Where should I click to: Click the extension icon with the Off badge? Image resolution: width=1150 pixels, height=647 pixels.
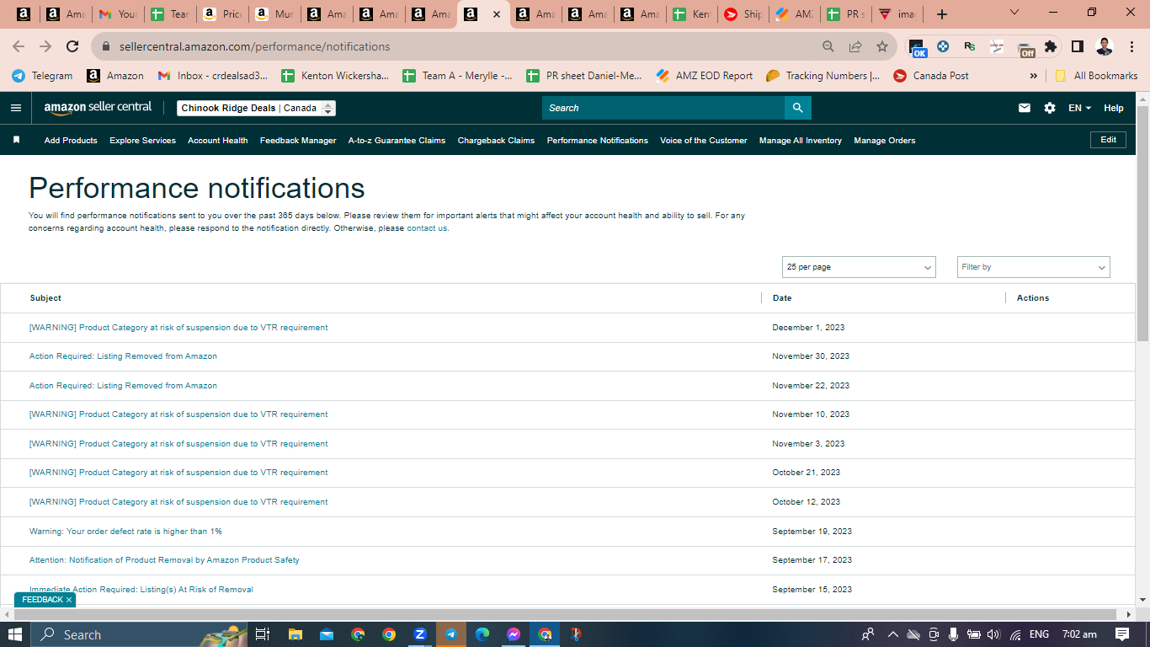pos(1025,48)
